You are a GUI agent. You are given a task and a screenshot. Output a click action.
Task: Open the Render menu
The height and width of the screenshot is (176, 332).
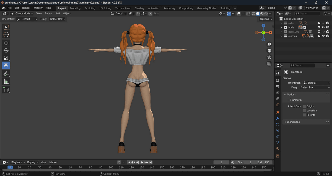tap(26, 8)
